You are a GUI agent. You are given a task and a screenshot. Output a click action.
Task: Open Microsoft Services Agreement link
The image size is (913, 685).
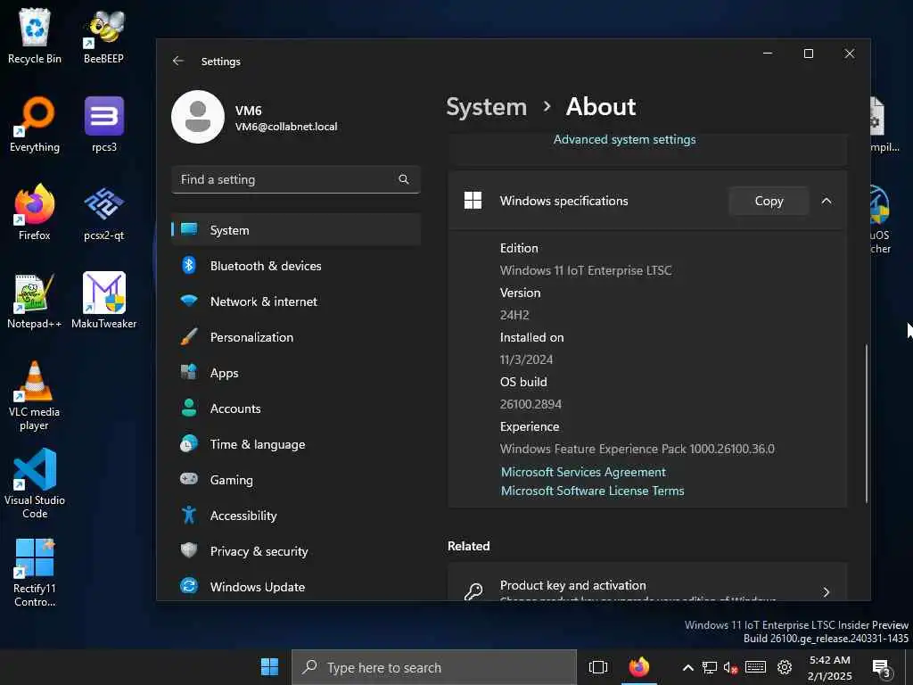[x=583, y=472]
